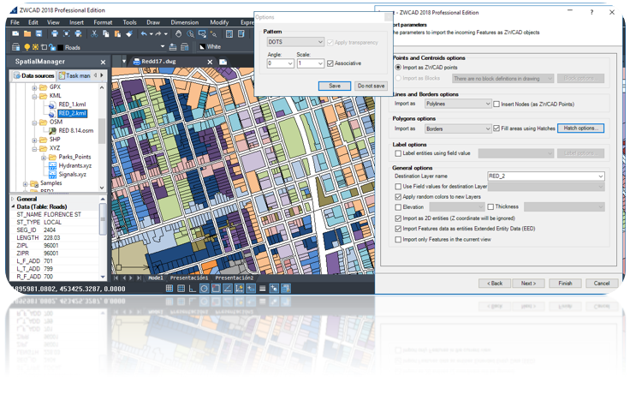The width and height of the screenshot is (630, 394).
Task: Open the Roads layer dropdown
Action: coord(163,46)
